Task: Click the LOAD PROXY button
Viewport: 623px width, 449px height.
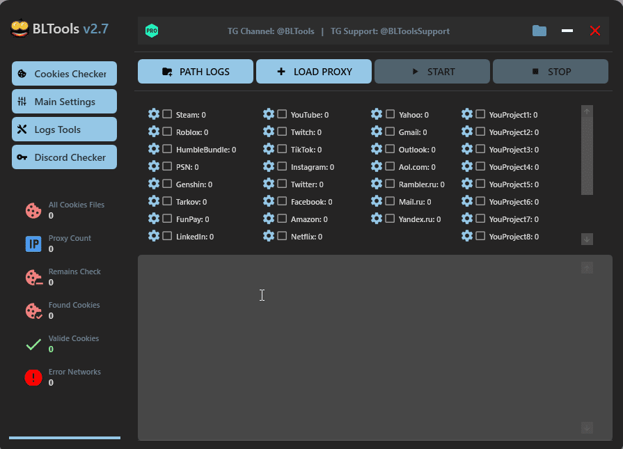Action: (313, 71)
